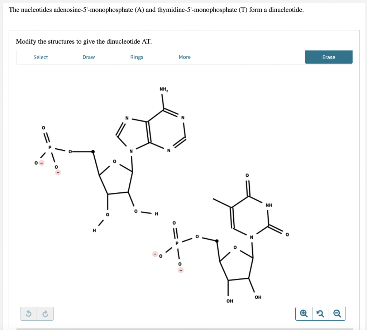
Task: Open the Select tool menu
Action: [40, 57]
